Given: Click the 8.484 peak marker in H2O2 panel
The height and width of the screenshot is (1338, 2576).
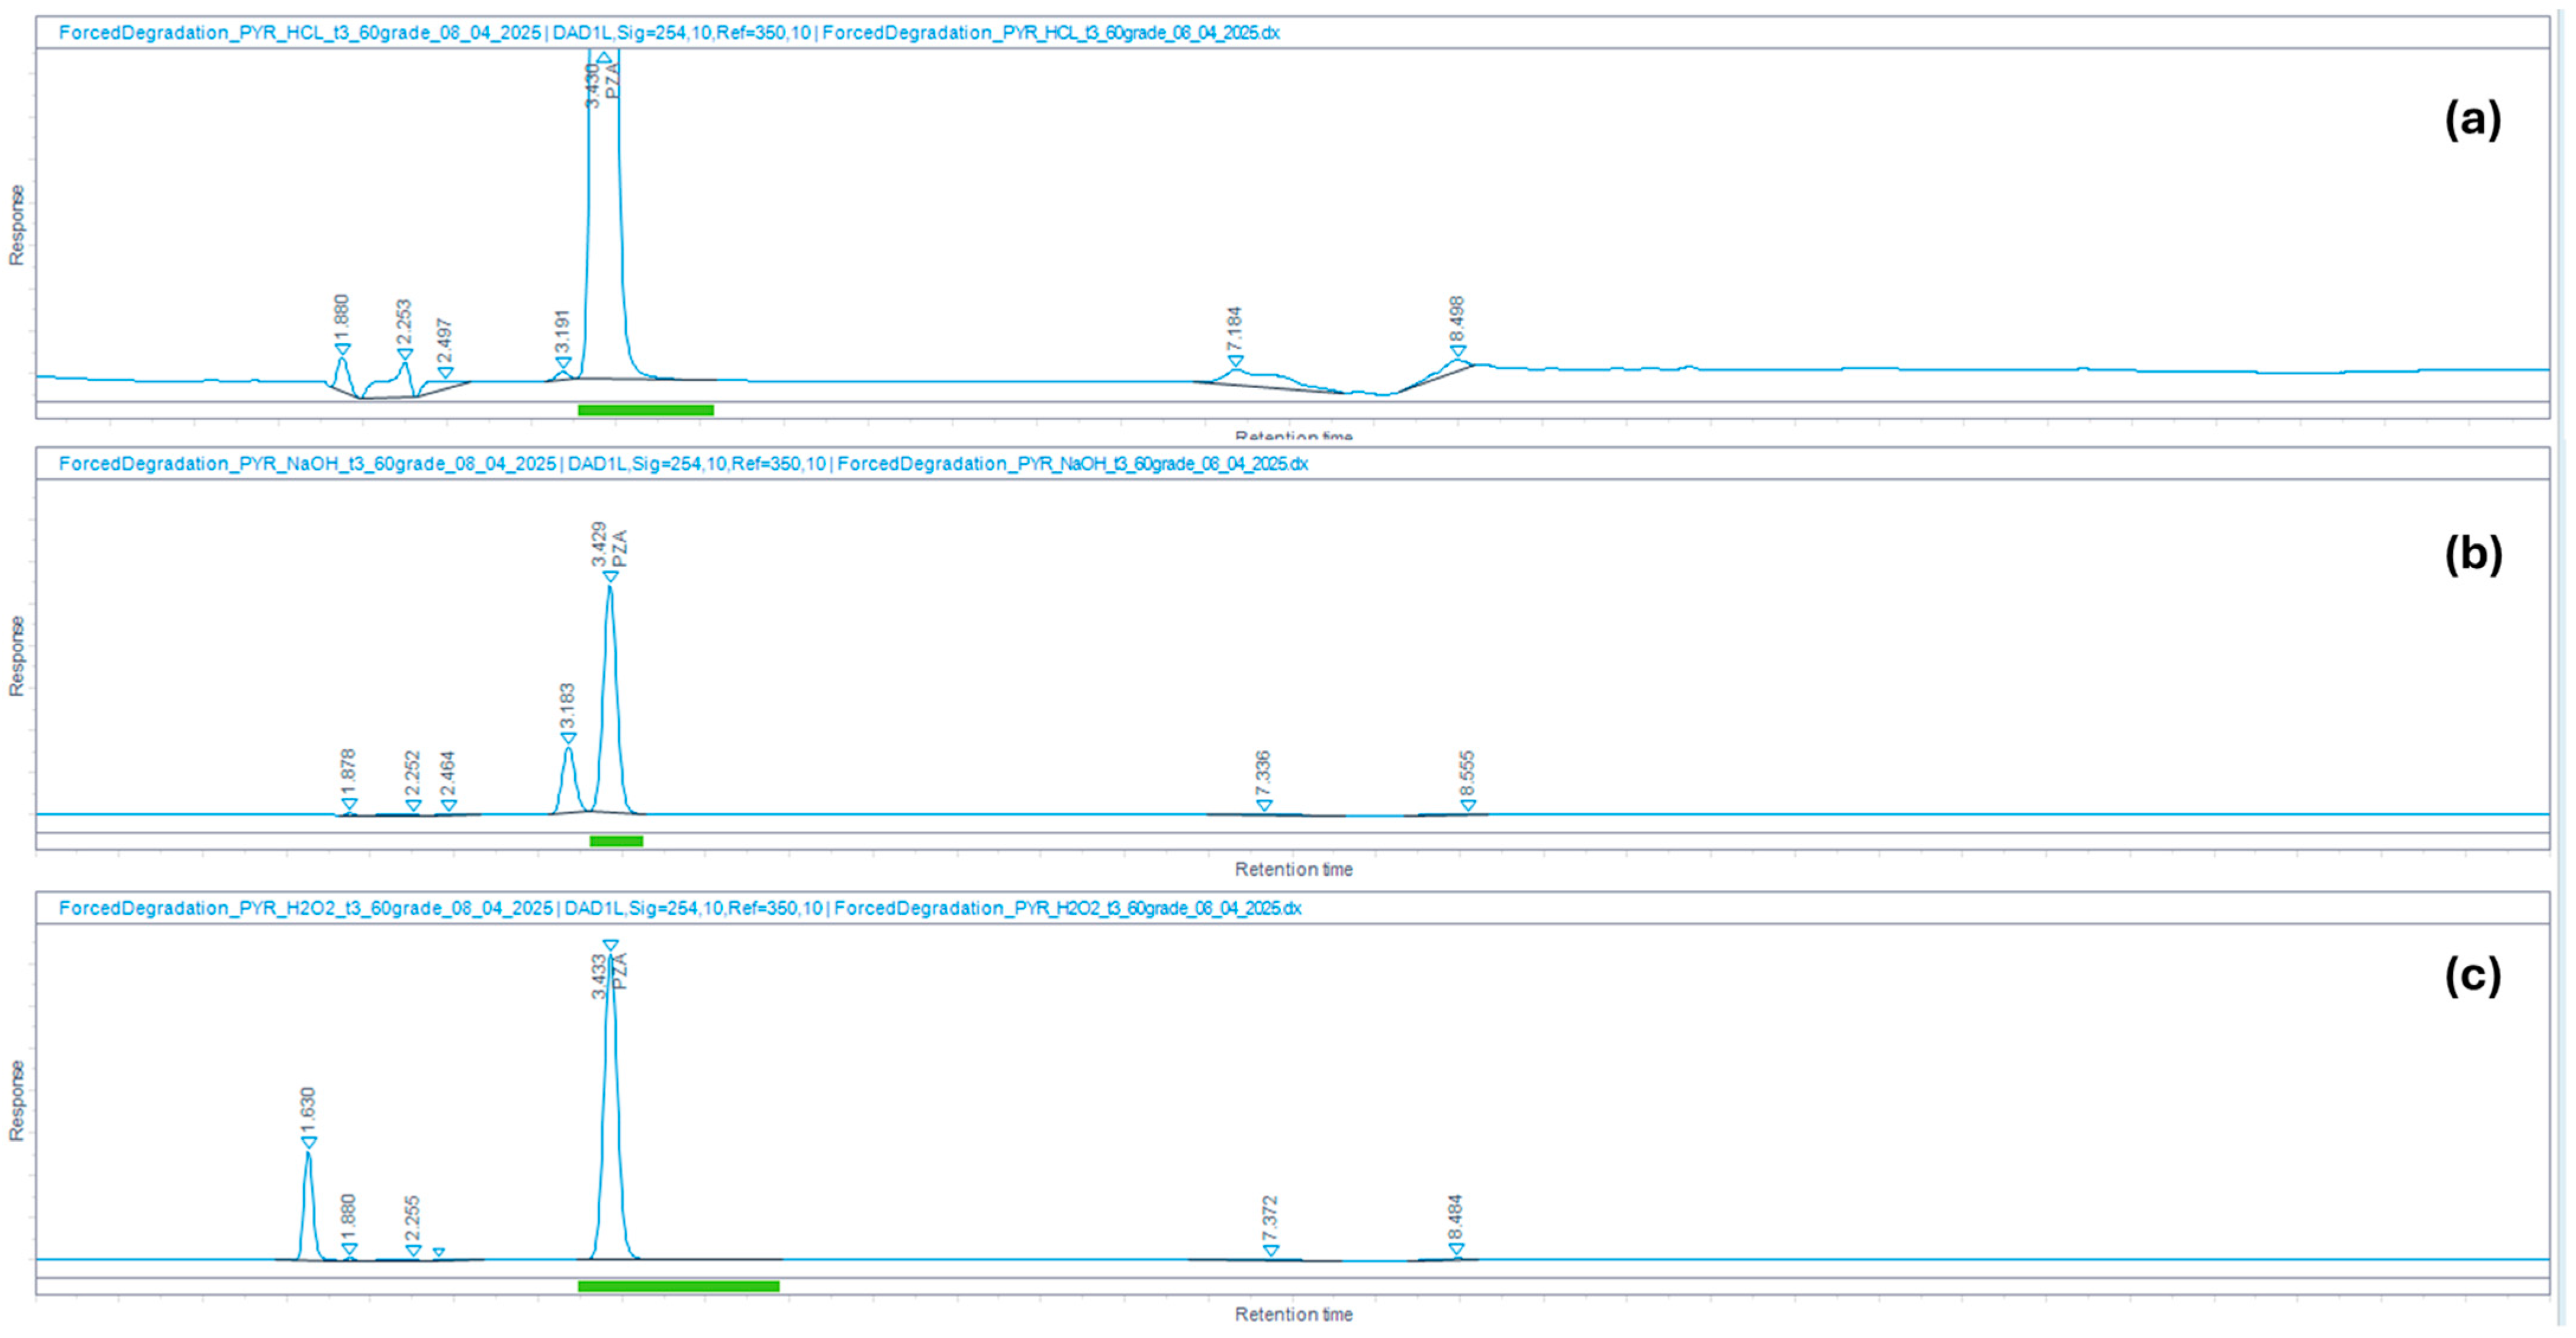Looking at the screenshot, I should [x=1456, y=1249].
